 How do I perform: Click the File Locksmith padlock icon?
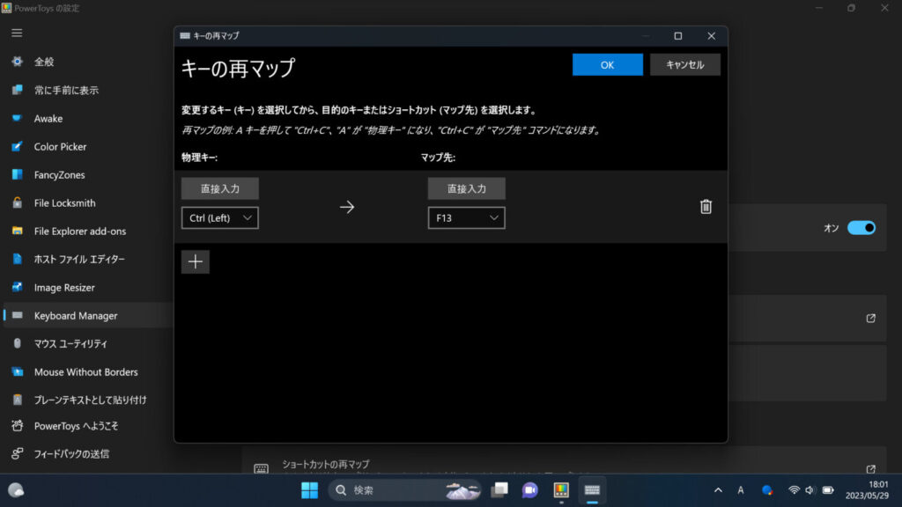click(18, 202)
